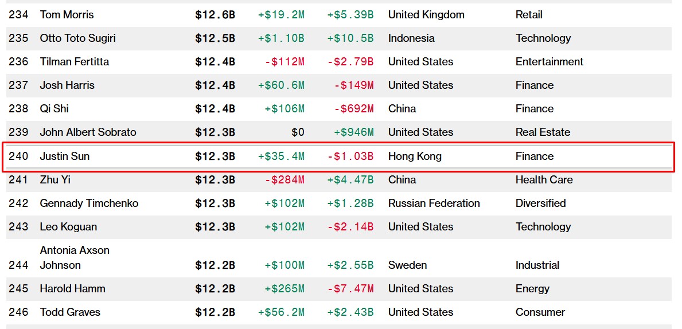Open Harold Hamm's profile link

pos(72,288)
